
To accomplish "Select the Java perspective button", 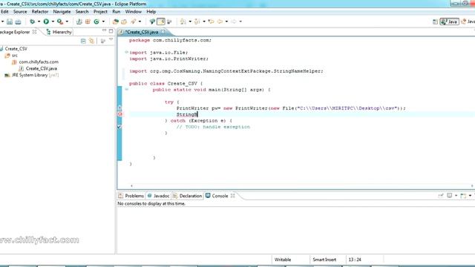I will click(x=449, y=22).
